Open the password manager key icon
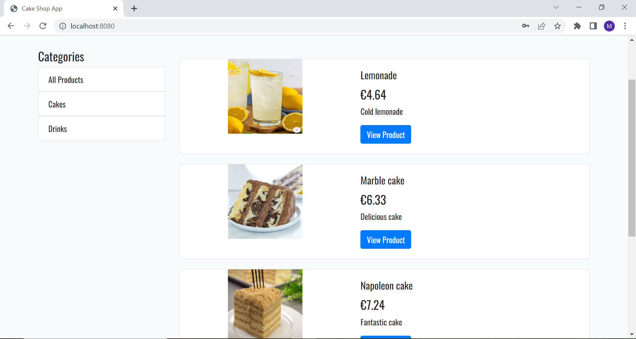Viewport: 636px width, 339px height. pyautogui.click(x=525, y=26)
